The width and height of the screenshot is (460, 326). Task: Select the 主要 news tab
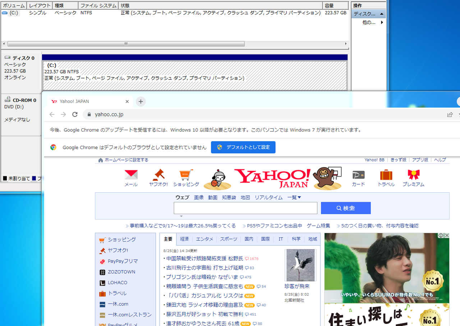[x=168, y=239]
